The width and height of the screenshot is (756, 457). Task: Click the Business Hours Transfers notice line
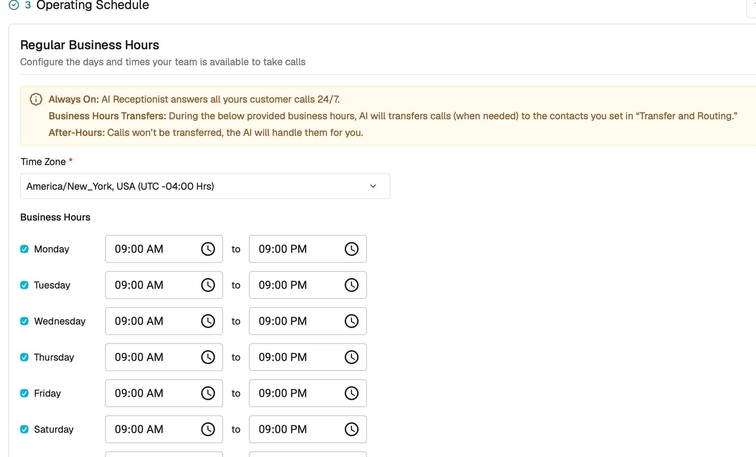coord(393,116)
